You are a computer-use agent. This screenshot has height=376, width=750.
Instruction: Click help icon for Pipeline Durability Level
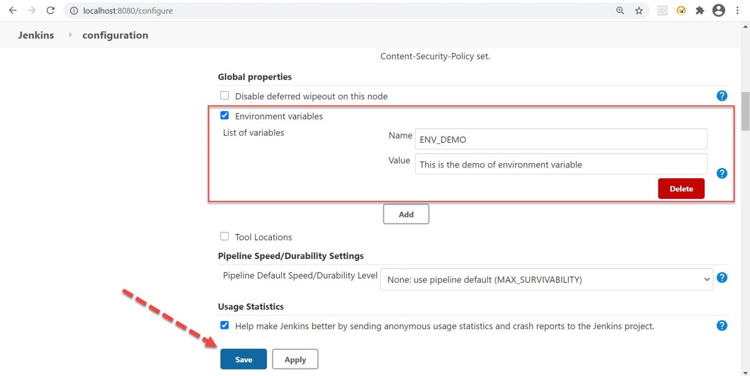722,278
